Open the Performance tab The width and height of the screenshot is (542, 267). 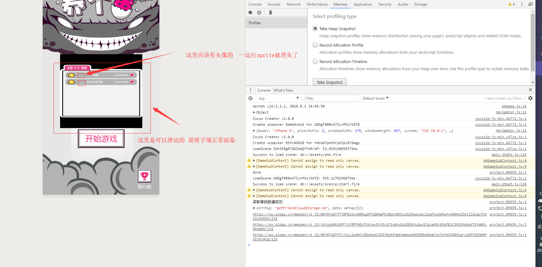(317, 4)
